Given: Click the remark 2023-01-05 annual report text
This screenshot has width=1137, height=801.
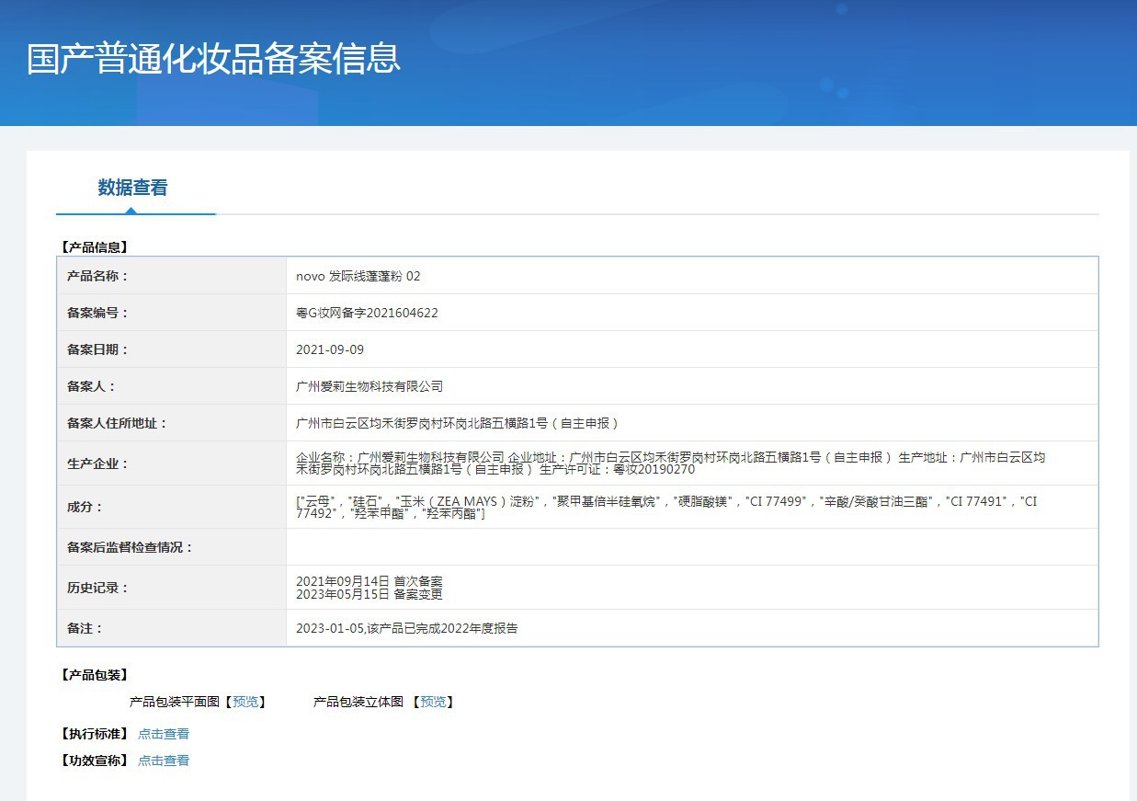Looking at the screenshot, I should [x=407, y=628].
